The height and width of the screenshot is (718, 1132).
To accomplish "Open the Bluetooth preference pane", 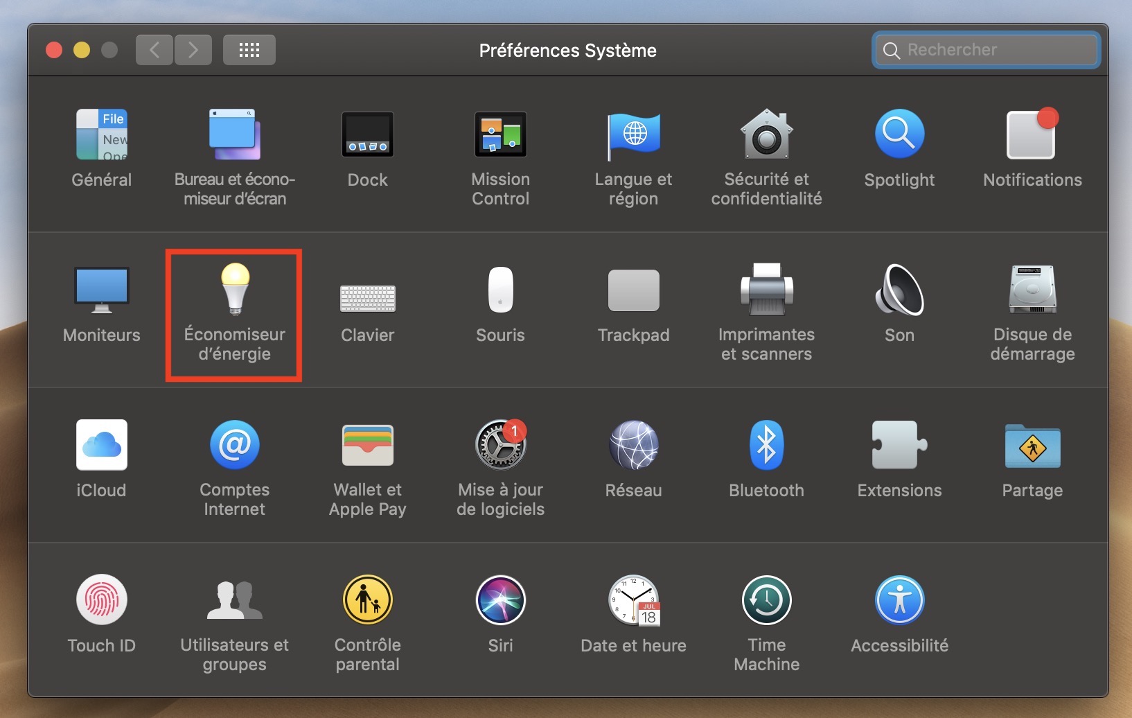I will click(x=766, y=446).
